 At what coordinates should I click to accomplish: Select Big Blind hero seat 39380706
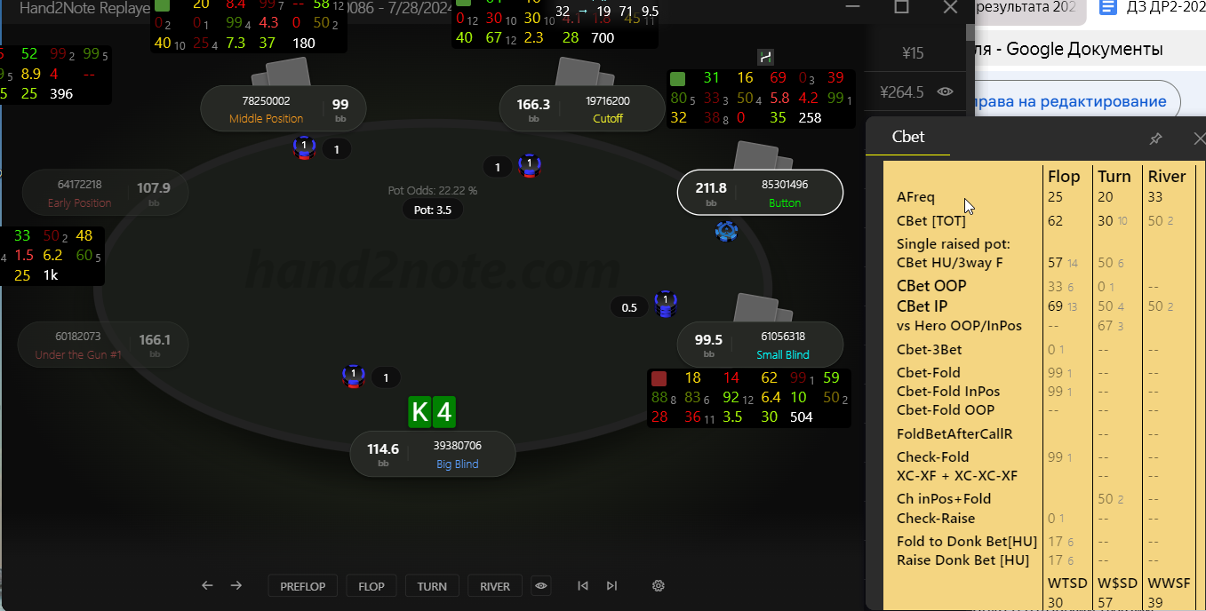click(x=433, y=454)
